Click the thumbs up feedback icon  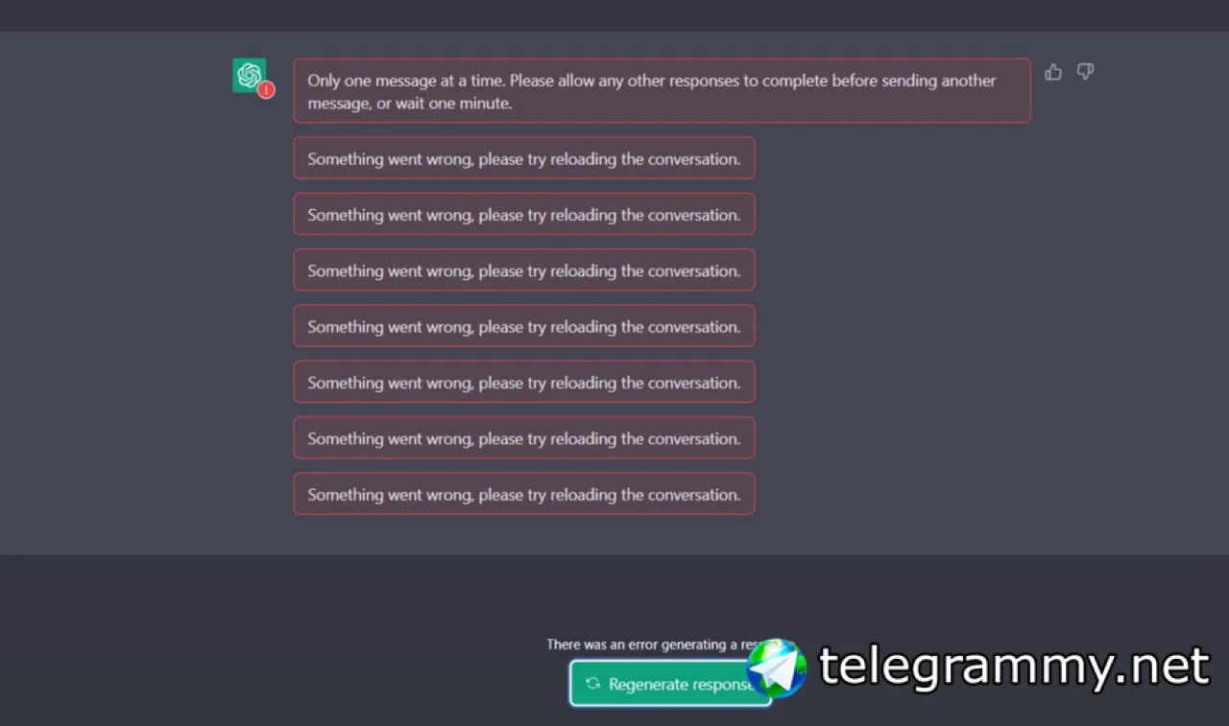(x=1053, y=72)
